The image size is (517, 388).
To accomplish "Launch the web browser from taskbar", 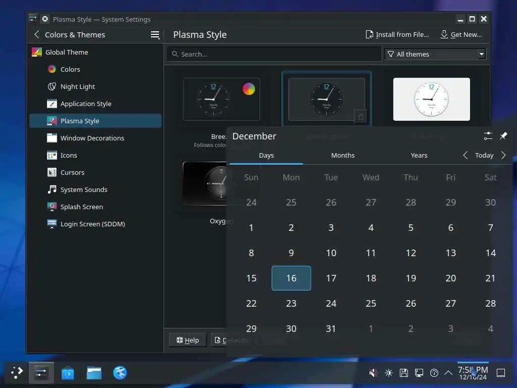I will click(120, 373).
